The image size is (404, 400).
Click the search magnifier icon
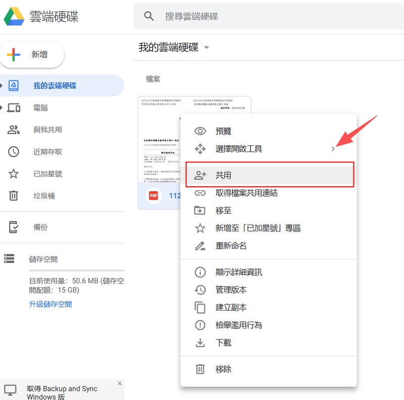(x=149, y=16)
